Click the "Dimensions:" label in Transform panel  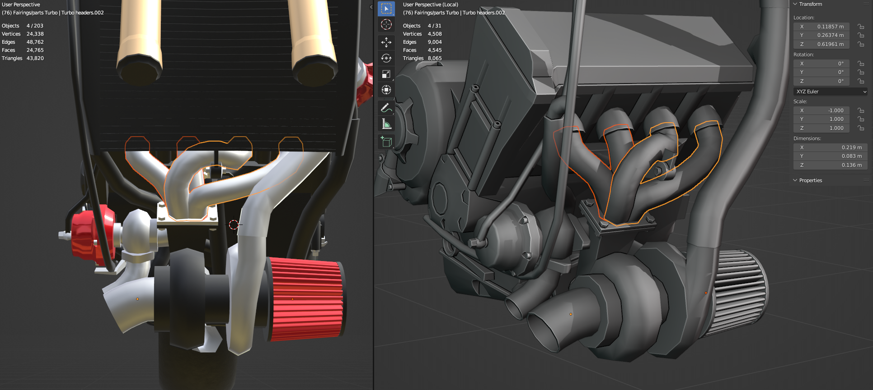pyautogui.click(x=807, y=138)
